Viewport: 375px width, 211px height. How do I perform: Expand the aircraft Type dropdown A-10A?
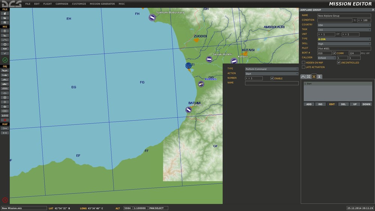tap(344, 39)
